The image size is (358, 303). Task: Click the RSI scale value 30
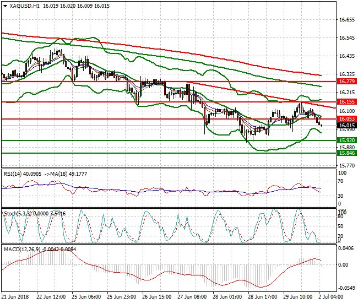[340, 196]
